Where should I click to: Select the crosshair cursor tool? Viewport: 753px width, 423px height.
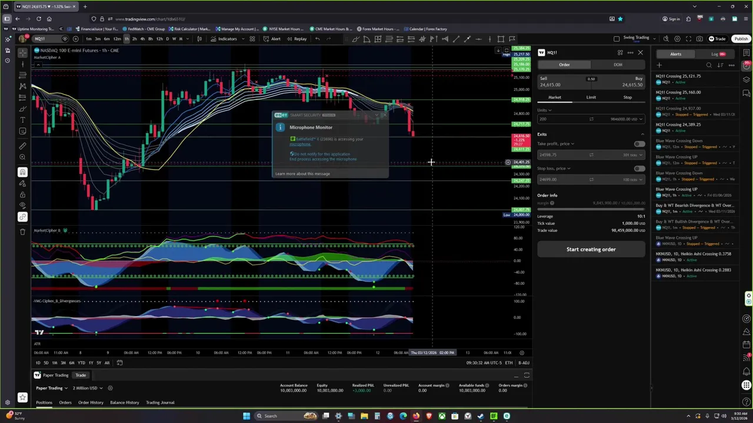pyautogui.click(x=22, y=53)
